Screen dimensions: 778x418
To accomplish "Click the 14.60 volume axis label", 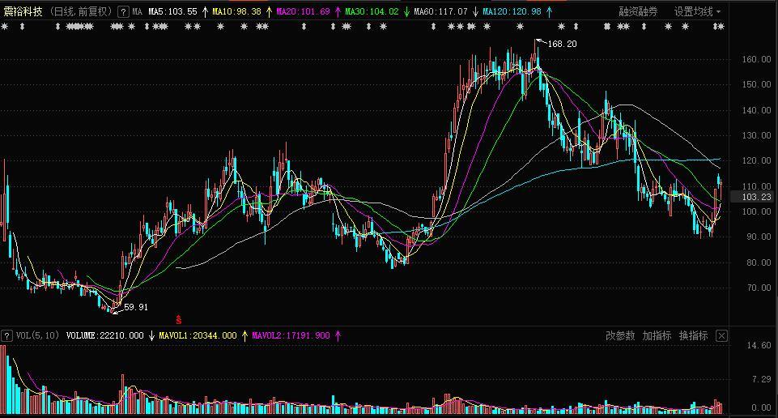I will tap(759, 345).
